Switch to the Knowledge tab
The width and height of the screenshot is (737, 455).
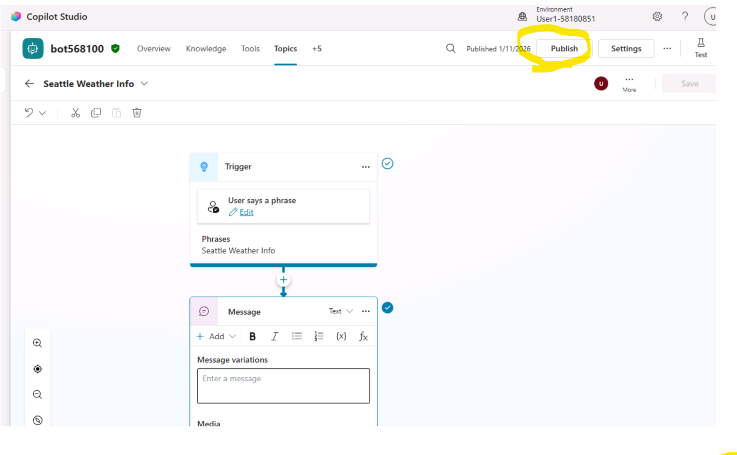tap(206, 48)
